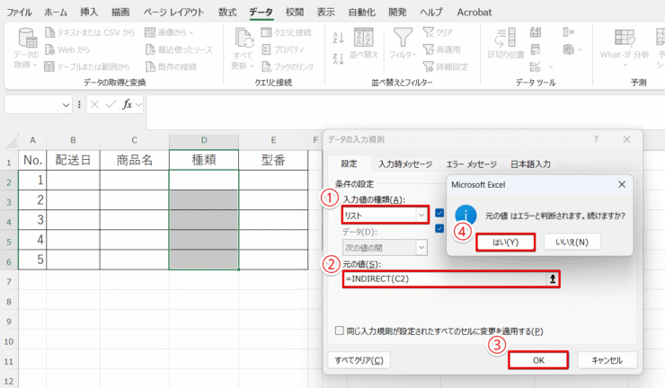Screen dimensions: 665x388
Task: Click formula bar cancel X icon
Action: 95,104
